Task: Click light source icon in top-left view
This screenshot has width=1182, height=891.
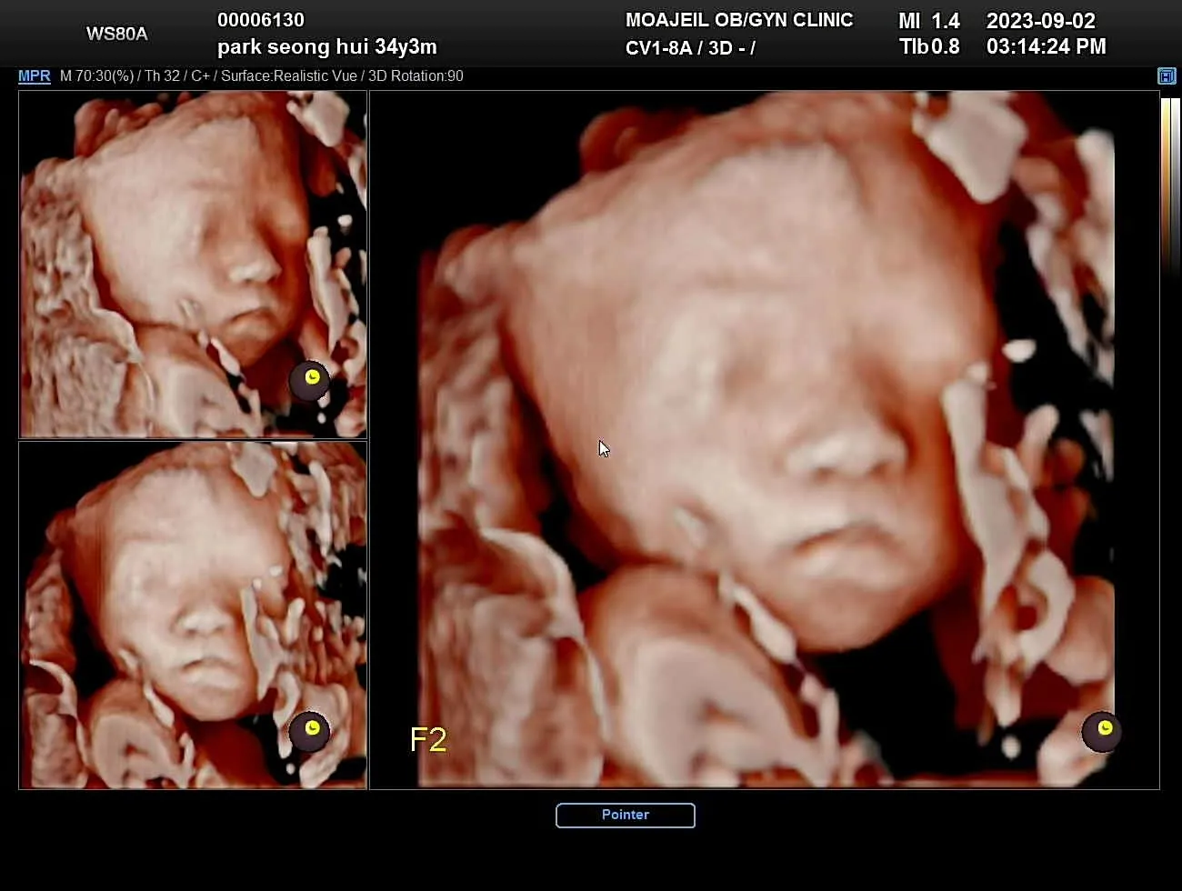Action: [x=310, y=379]
